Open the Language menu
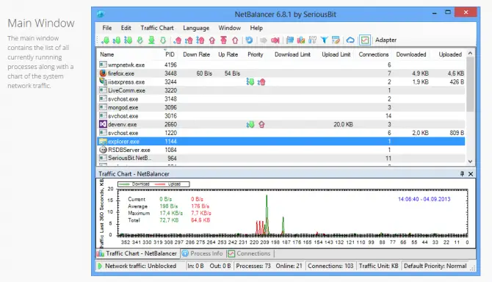492x282 pixels. pyautogui.click(x=196, y=28)
